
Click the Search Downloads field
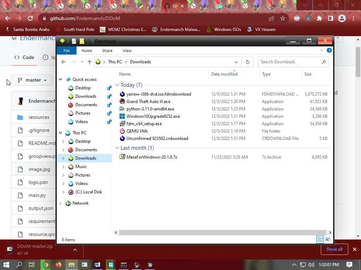(293, 62)
